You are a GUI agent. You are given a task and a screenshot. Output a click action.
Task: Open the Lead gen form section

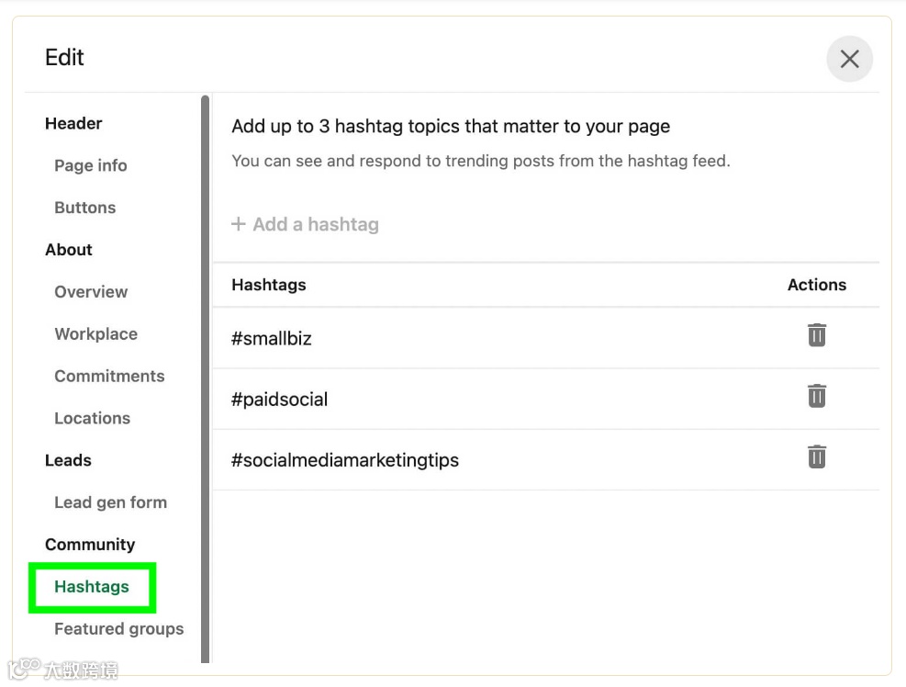110,503
